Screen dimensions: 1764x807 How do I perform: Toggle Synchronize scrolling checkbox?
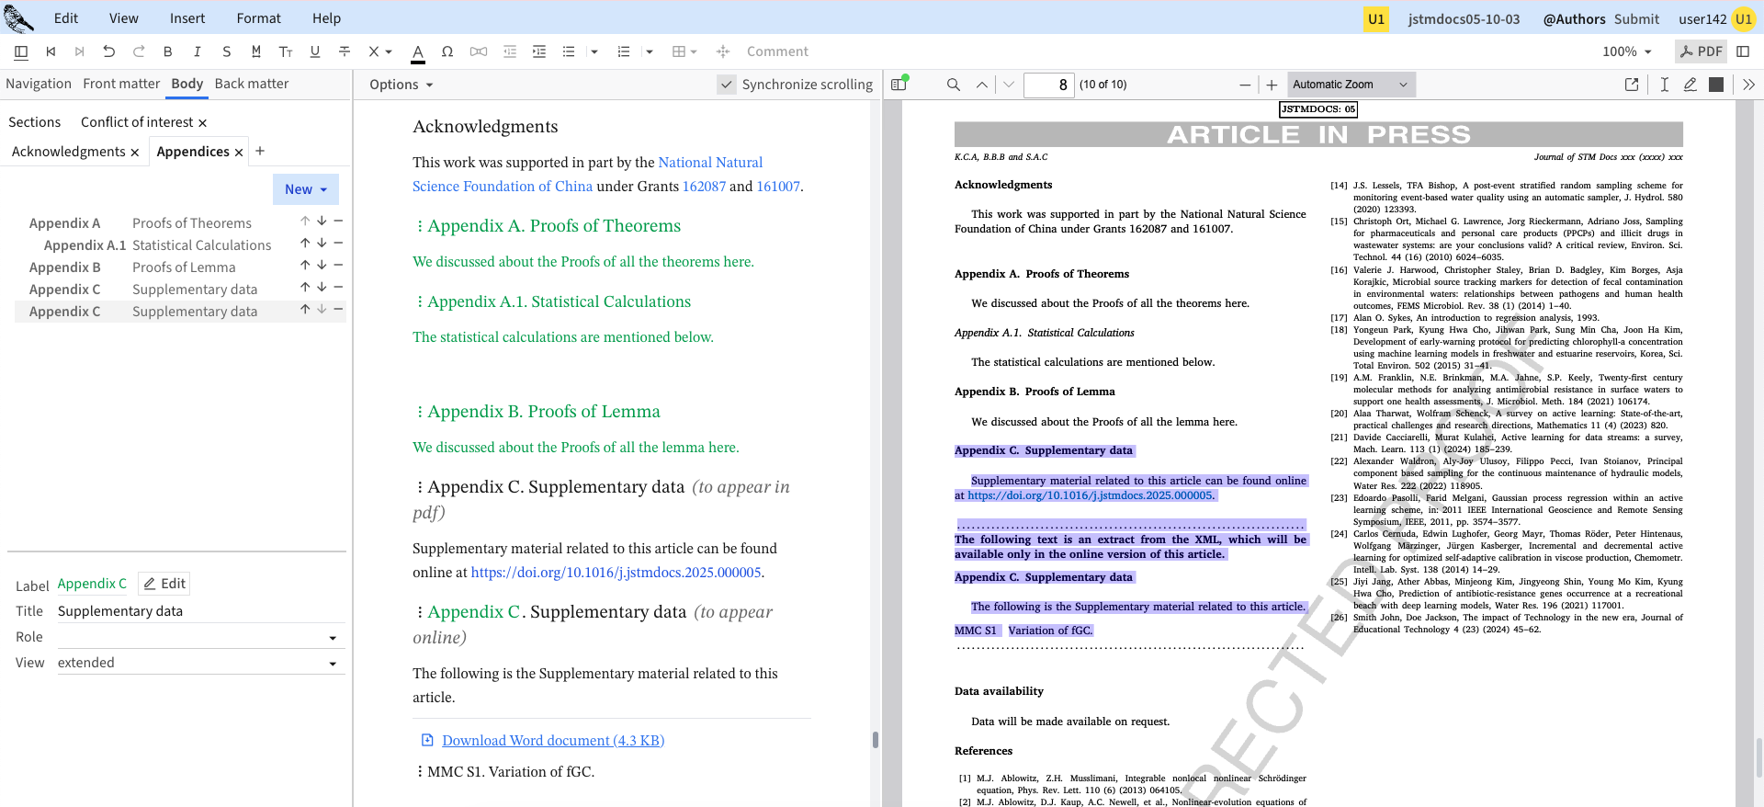727,85
